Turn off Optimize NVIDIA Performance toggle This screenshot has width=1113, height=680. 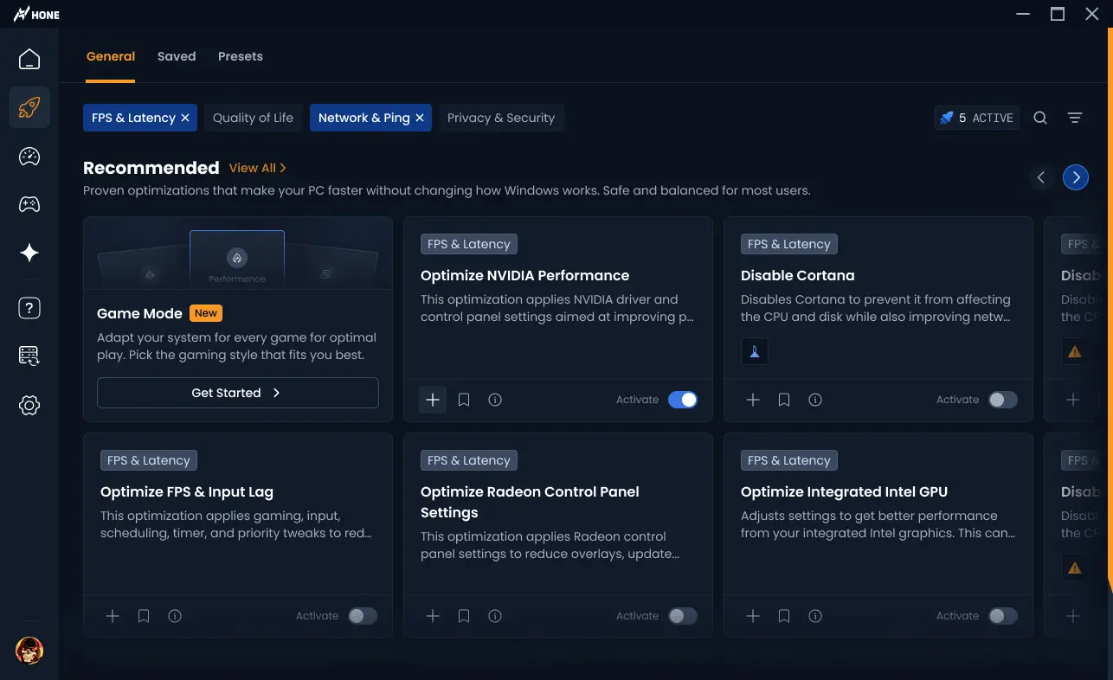coord(683,400)
